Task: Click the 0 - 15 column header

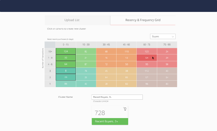Action: click(x=66, y=45)
